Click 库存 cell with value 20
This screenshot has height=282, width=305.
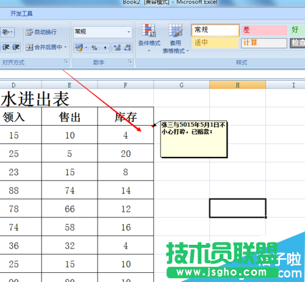click(x=126, y=153)
